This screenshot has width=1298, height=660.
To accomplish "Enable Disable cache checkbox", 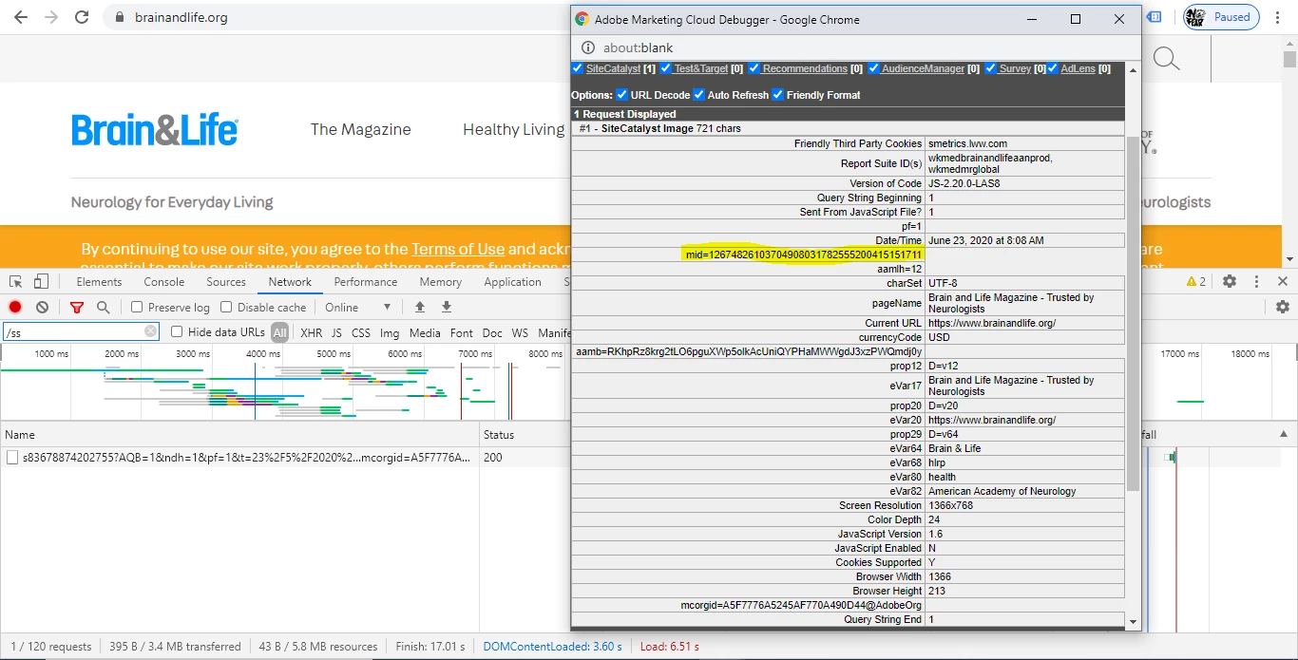I will (226, 307).
